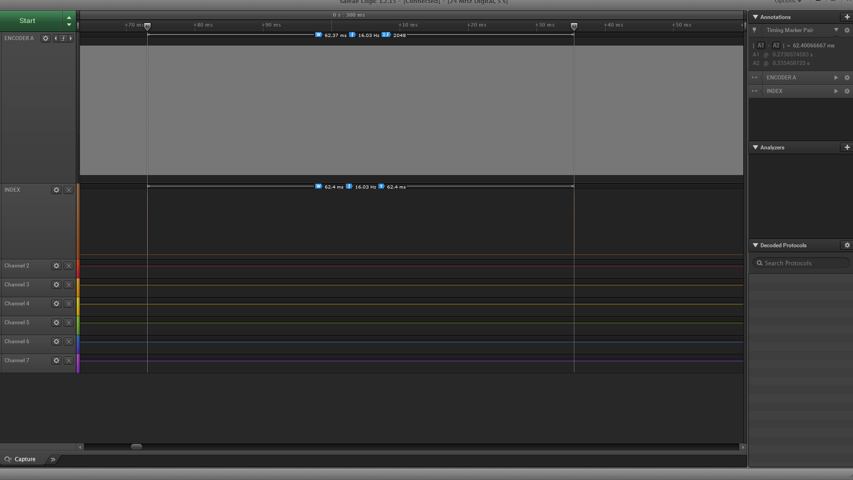Toggle trigger button for INDEX channel
Screen dimensions: 853x480
click(x=69, y=190)
